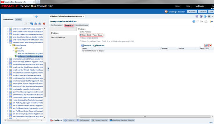Screen dimensions: 214x124
Task: Open the message flow pipeline icon
Action: pyautogui.click(x=211, y=21)
